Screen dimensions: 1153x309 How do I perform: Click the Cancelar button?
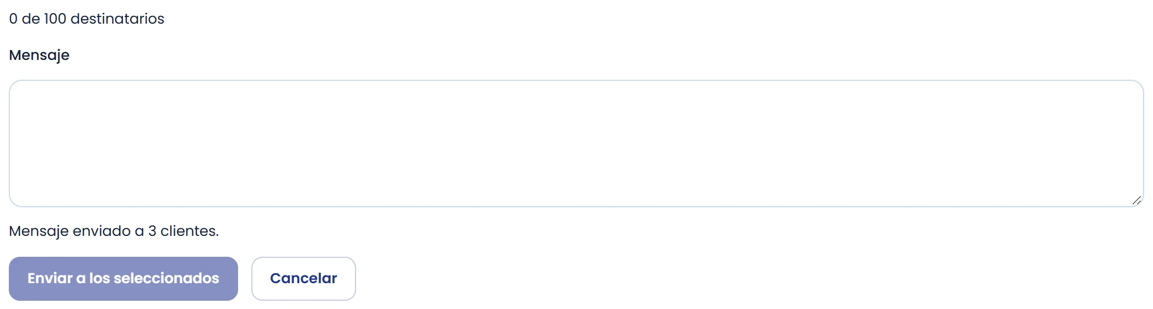pyautogui.click(x=304, y=279)
